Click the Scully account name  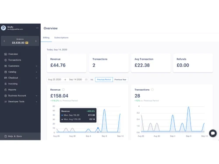(11, 27)
